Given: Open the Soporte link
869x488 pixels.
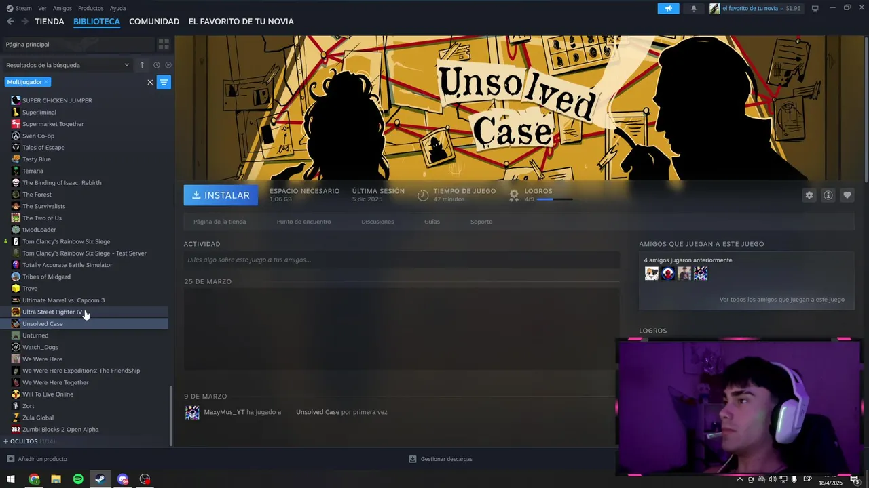Looking at the screenshot, I should tap(481, 222).
